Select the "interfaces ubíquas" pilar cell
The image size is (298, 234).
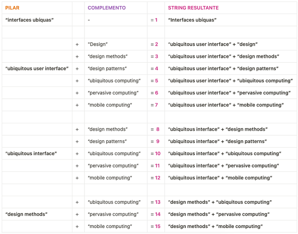click(x=29, y=20)
